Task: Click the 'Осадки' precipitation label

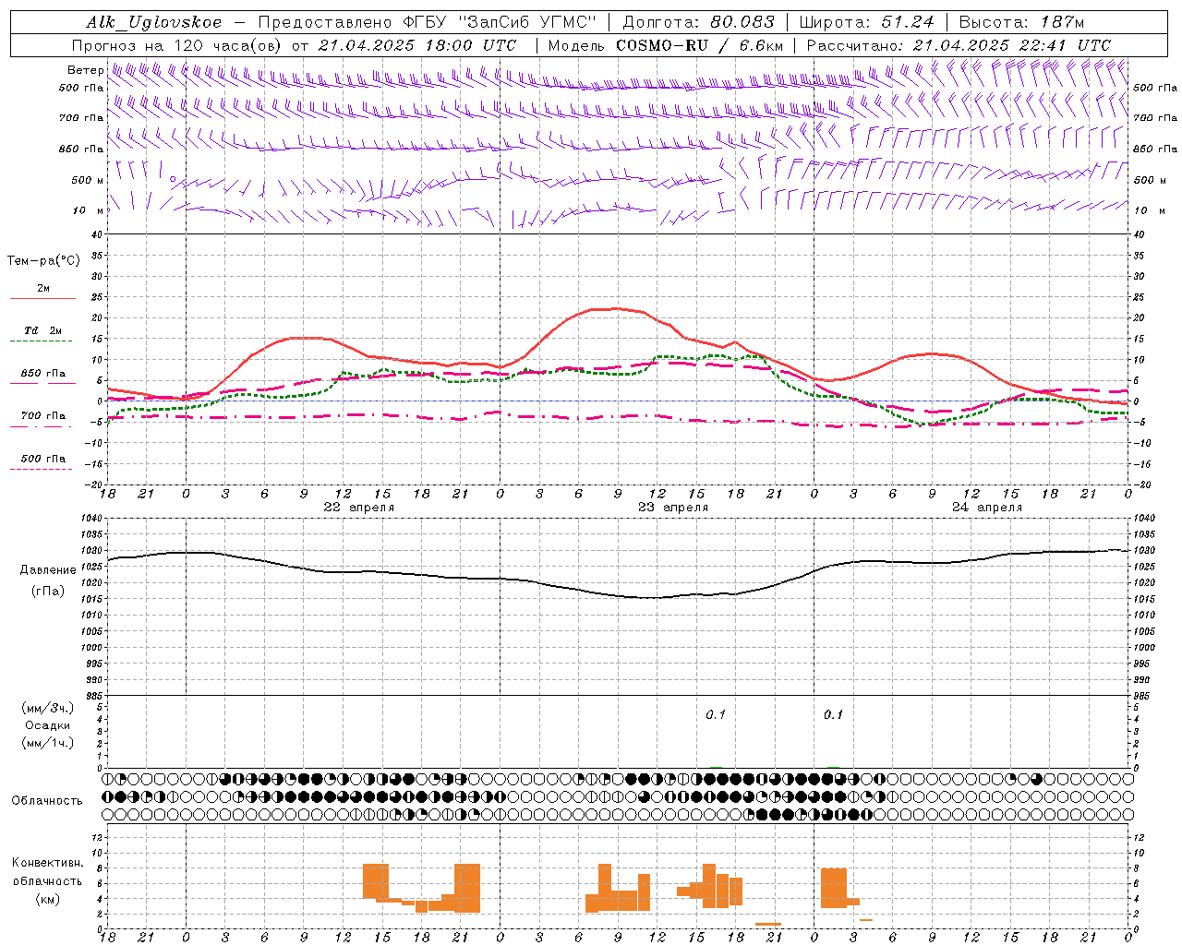Action: point(48,725)
